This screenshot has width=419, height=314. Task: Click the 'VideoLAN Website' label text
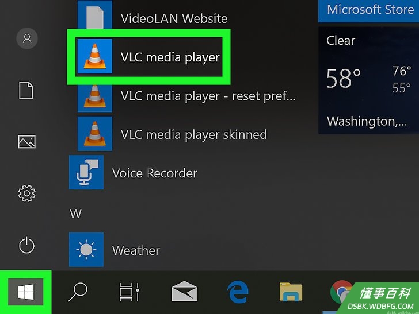pos(174,18)
